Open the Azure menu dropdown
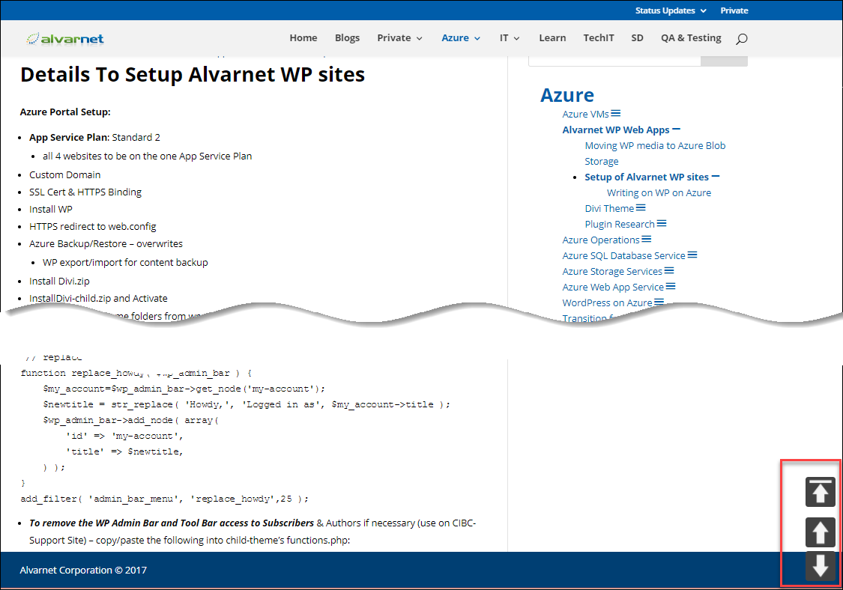The height and width of the screenshot is (590, 843). tap(461, 37)
